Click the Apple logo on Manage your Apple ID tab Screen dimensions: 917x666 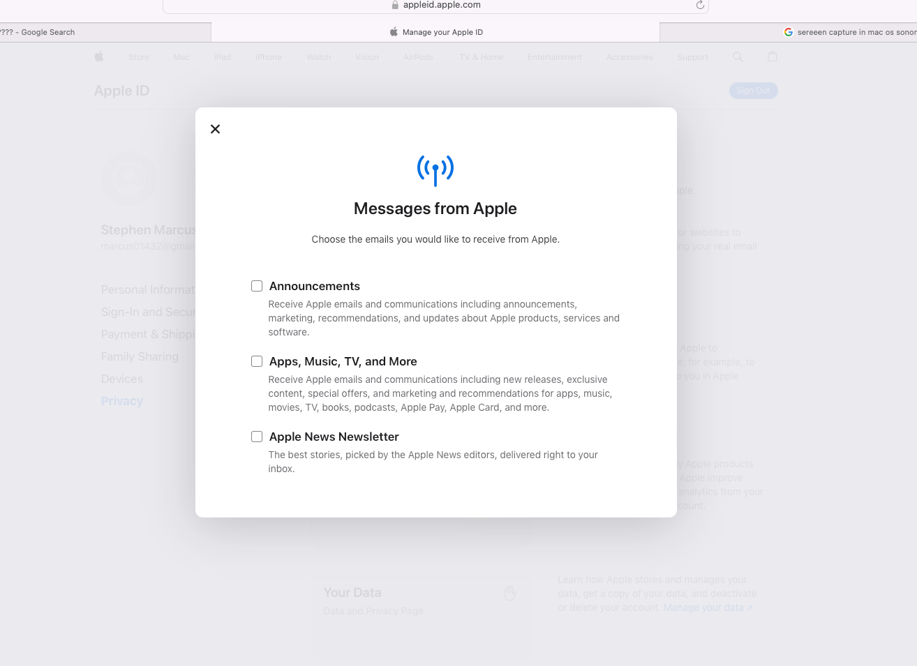point(393,31)
